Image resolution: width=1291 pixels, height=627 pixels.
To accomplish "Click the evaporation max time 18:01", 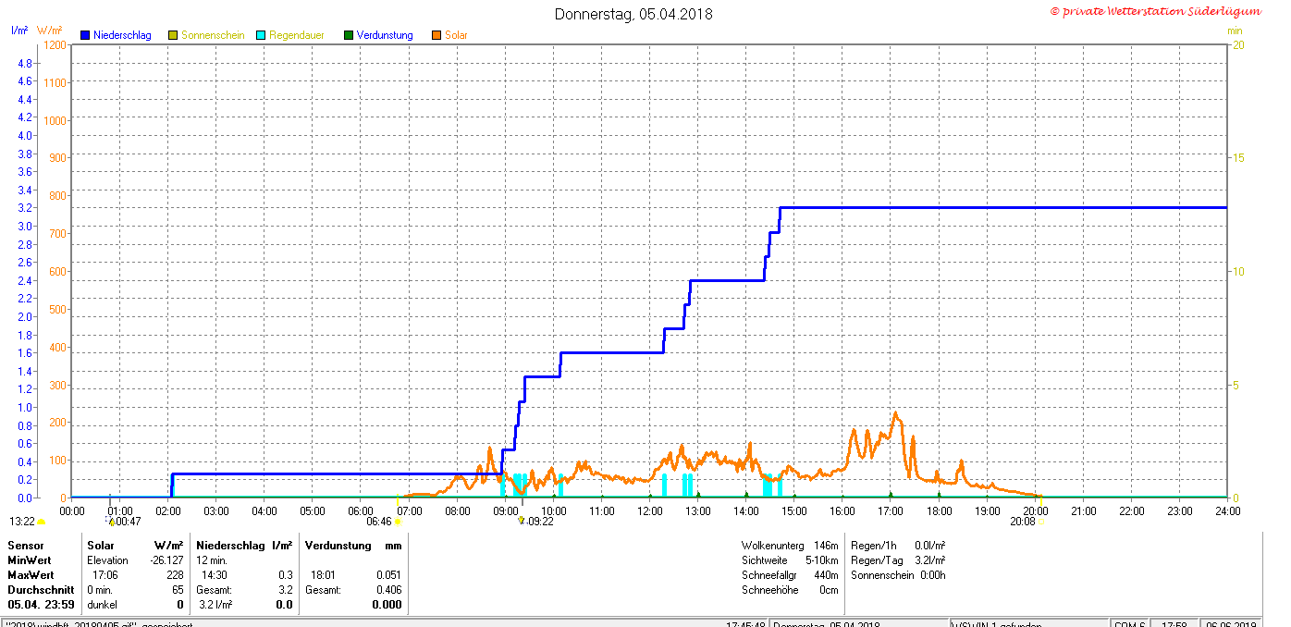I will click(325, 575).
